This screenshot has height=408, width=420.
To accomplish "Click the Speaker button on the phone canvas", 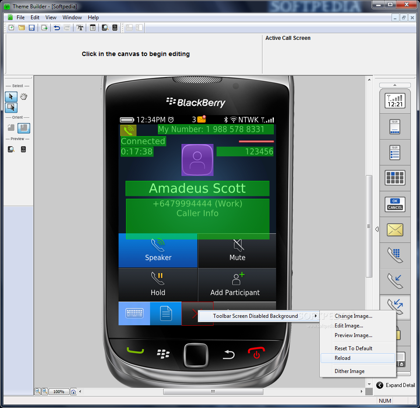I will coord(158,251).
